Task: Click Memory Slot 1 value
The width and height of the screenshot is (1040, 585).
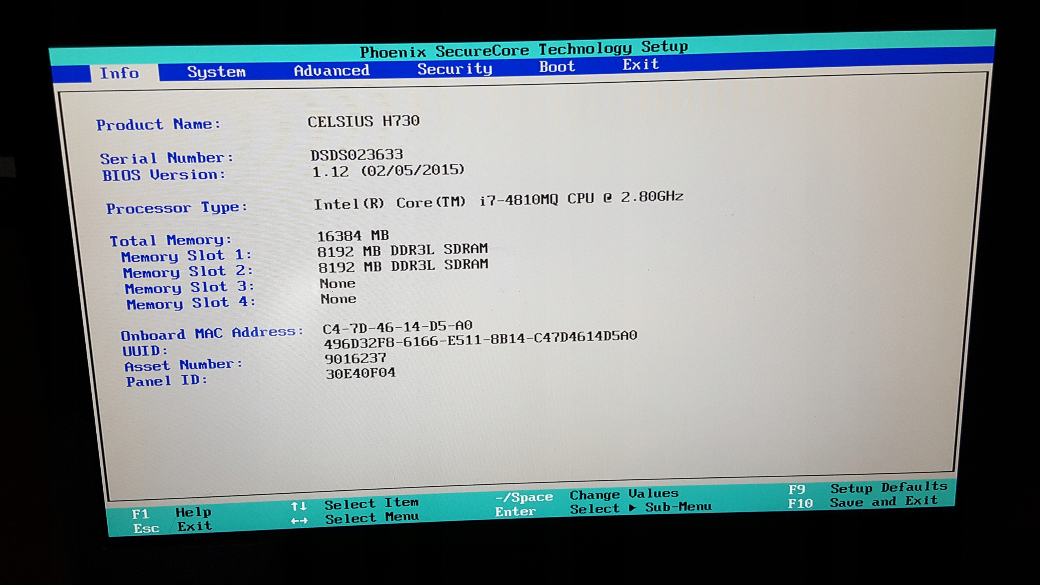Action: coord(402,250)
